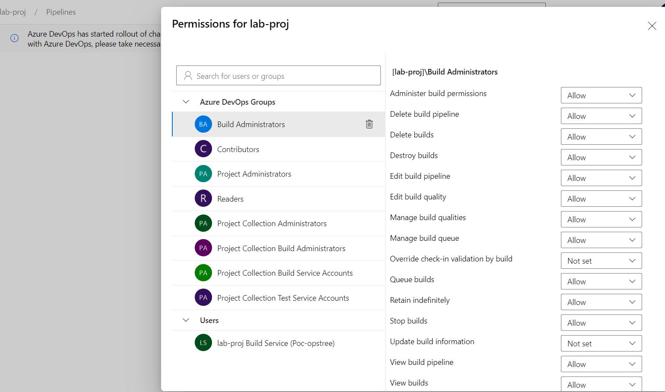Open Administer build permissions dropdown
The width and height of the screenshot is (665, 392).
[x=601, y=95]
